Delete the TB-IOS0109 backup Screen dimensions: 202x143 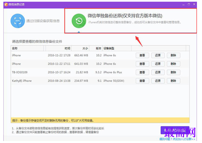[173, 72]
